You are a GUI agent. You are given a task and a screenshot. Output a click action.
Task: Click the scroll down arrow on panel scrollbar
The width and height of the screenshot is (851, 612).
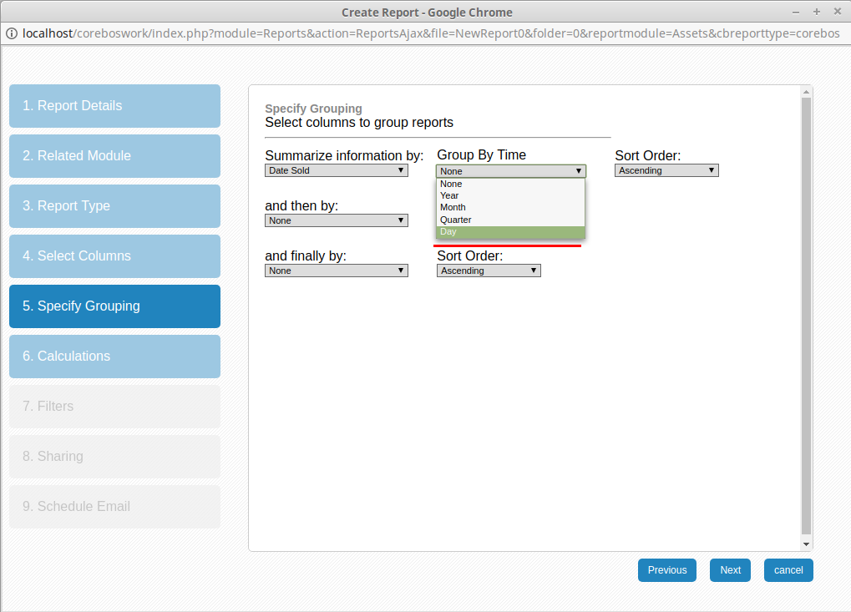[x=806, y=544]
